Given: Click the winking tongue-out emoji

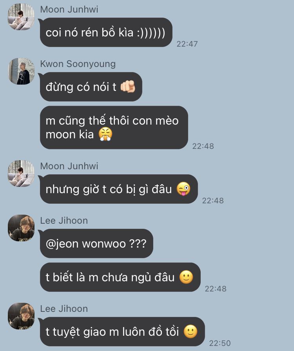Looking at the screenshot, I should click(183, 189).
